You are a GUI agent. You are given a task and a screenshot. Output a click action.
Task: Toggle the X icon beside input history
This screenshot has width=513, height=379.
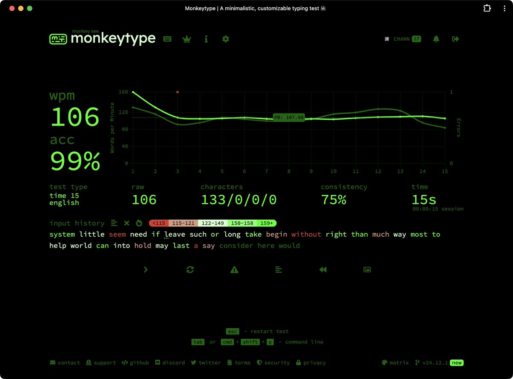point(127,223)
